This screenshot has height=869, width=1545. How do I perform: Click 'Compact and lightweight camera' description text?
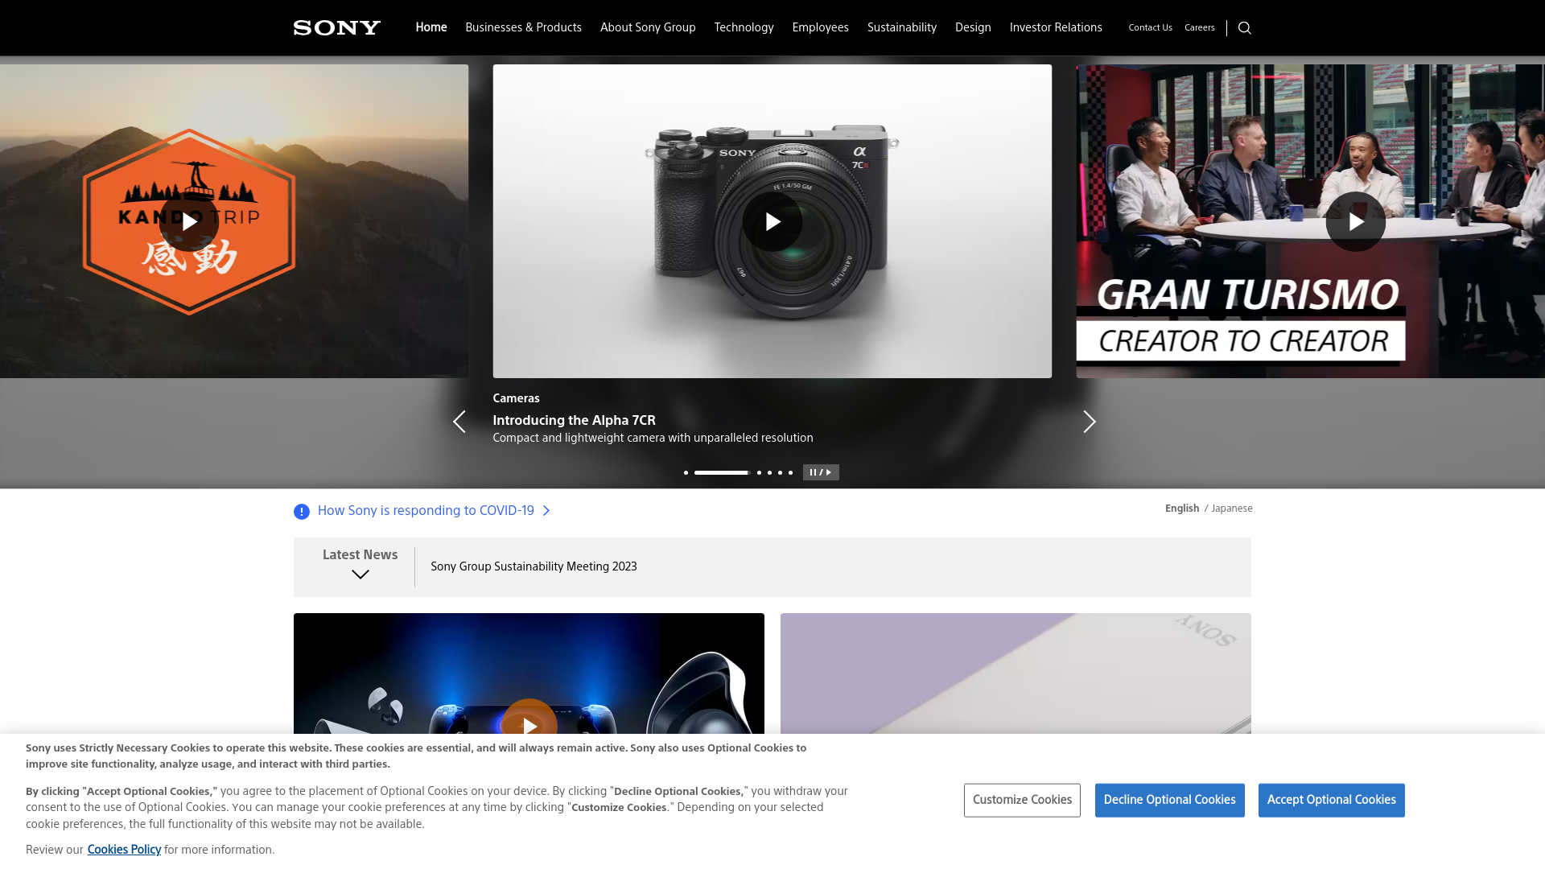(653, 438)
